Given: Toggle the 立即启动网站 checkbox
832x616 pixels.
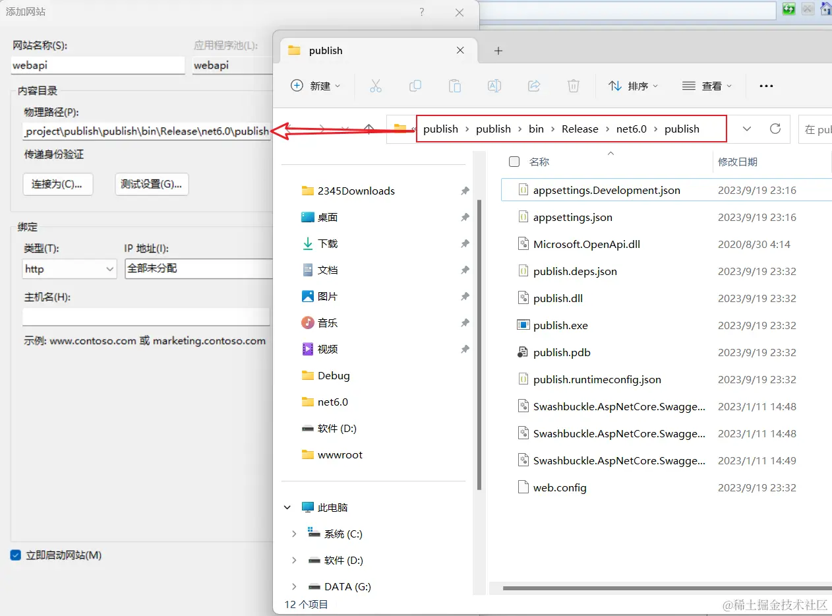Looking at the screenshot, I should click(16, 555).
